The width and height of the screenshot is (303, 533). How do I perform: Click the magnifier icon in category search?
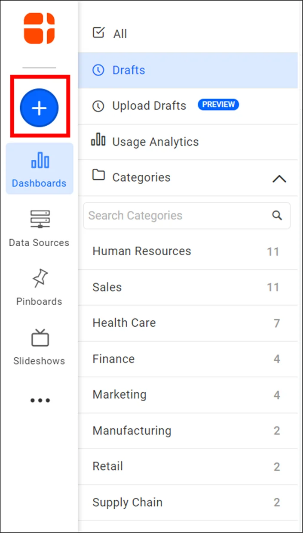point(277,215)
